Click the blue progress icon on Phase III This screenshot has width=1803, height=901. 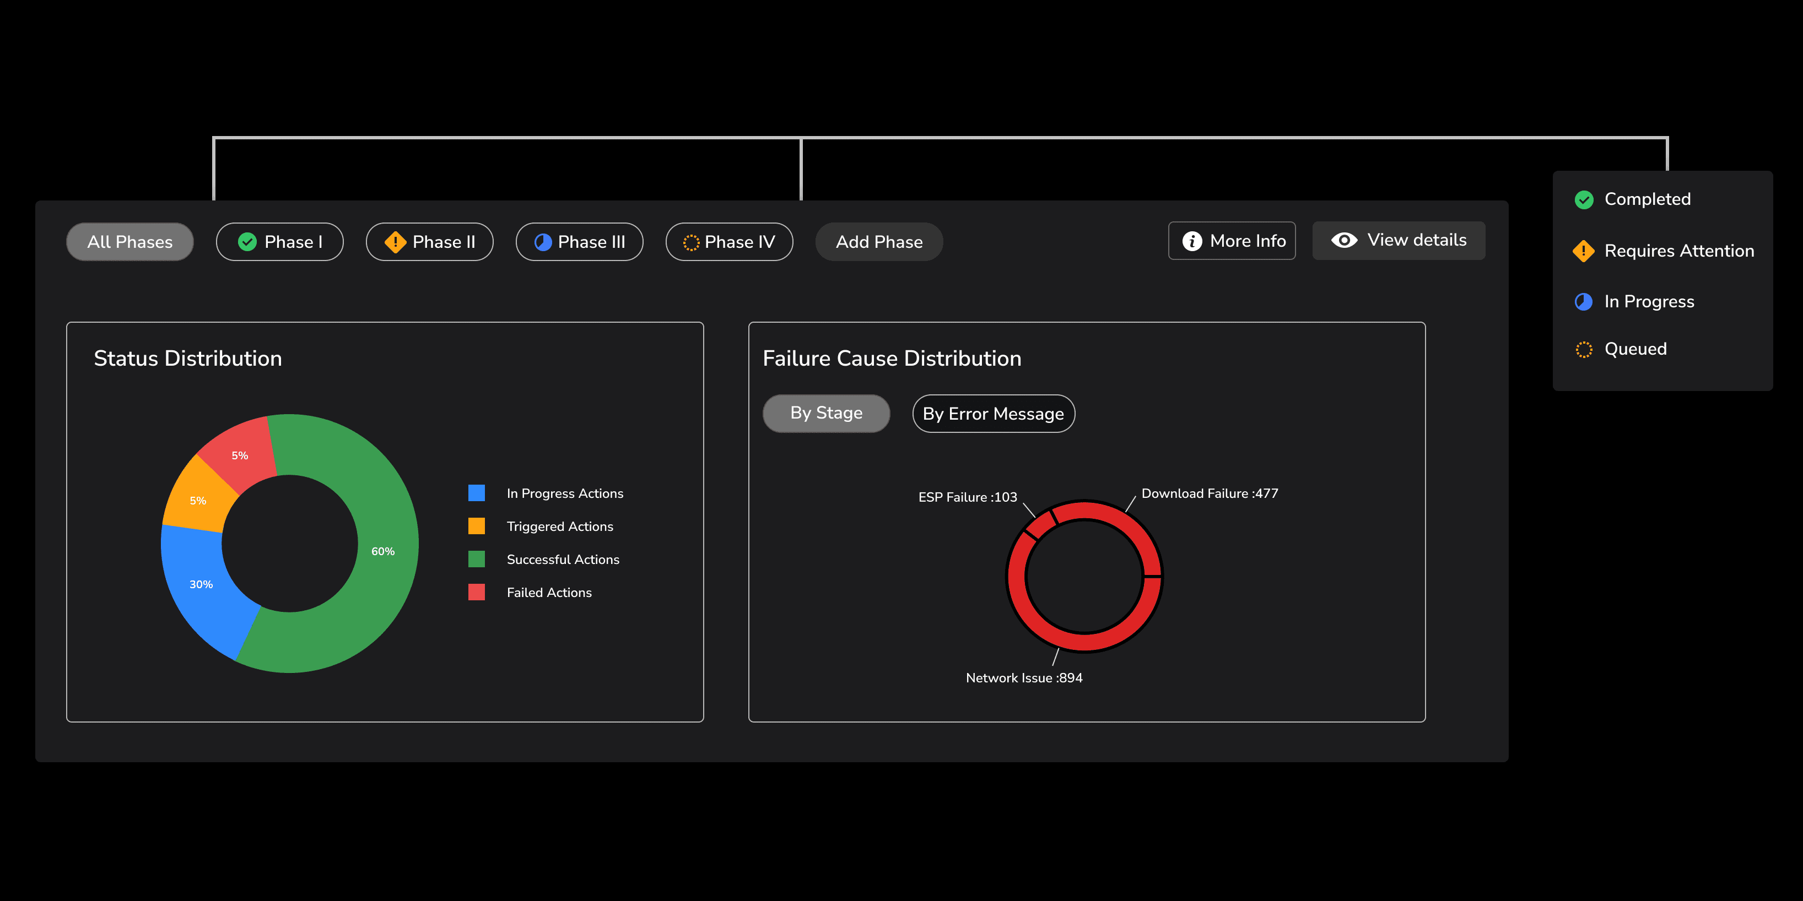click(543, 242)
